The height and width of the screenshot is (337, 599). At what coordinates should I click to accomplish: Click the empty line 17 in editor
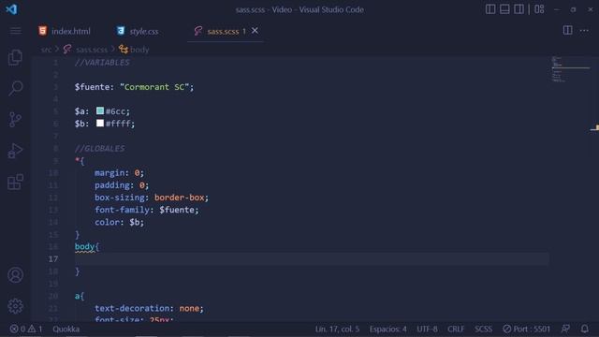[x=312, y=259]
